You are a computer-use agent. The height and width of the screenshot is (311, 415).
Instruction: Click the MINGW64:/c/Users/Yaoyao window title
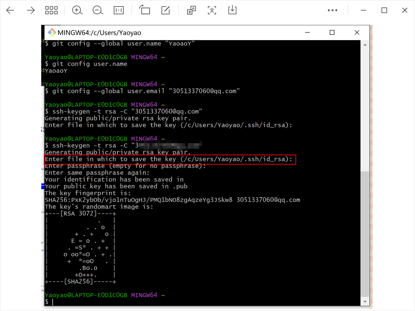point(99,33)
